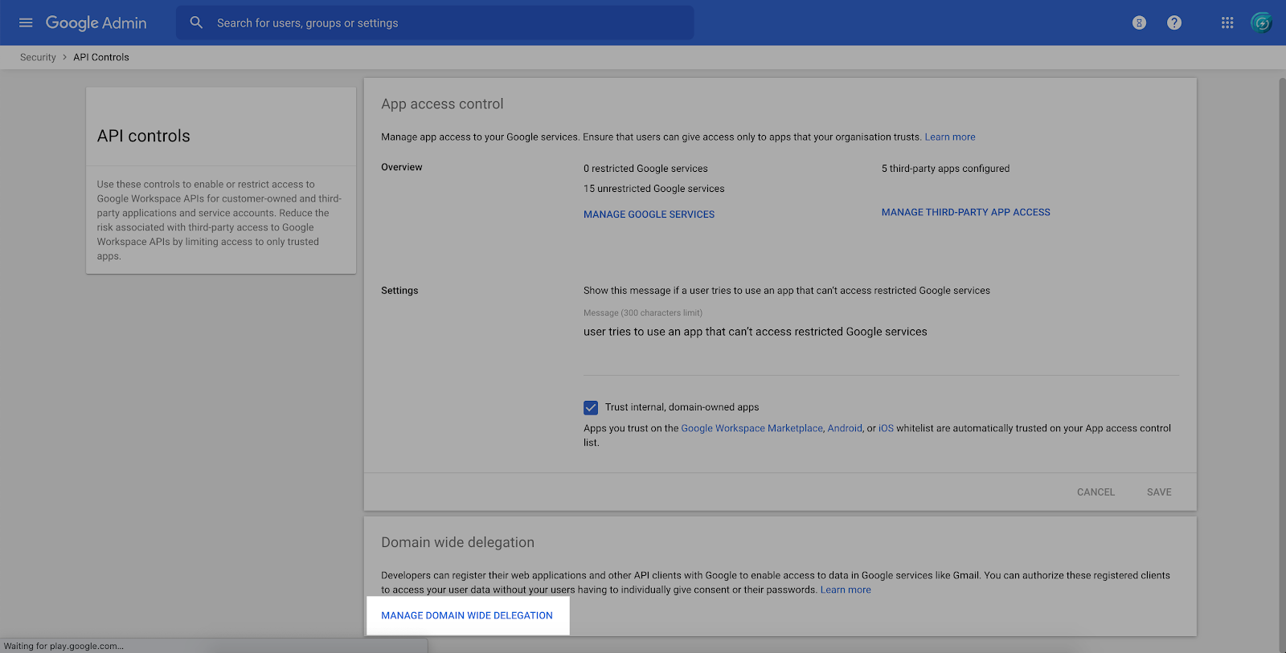Go to Security in the breadcrumb
1286x653 pixels.
click(x=38, y=57)
